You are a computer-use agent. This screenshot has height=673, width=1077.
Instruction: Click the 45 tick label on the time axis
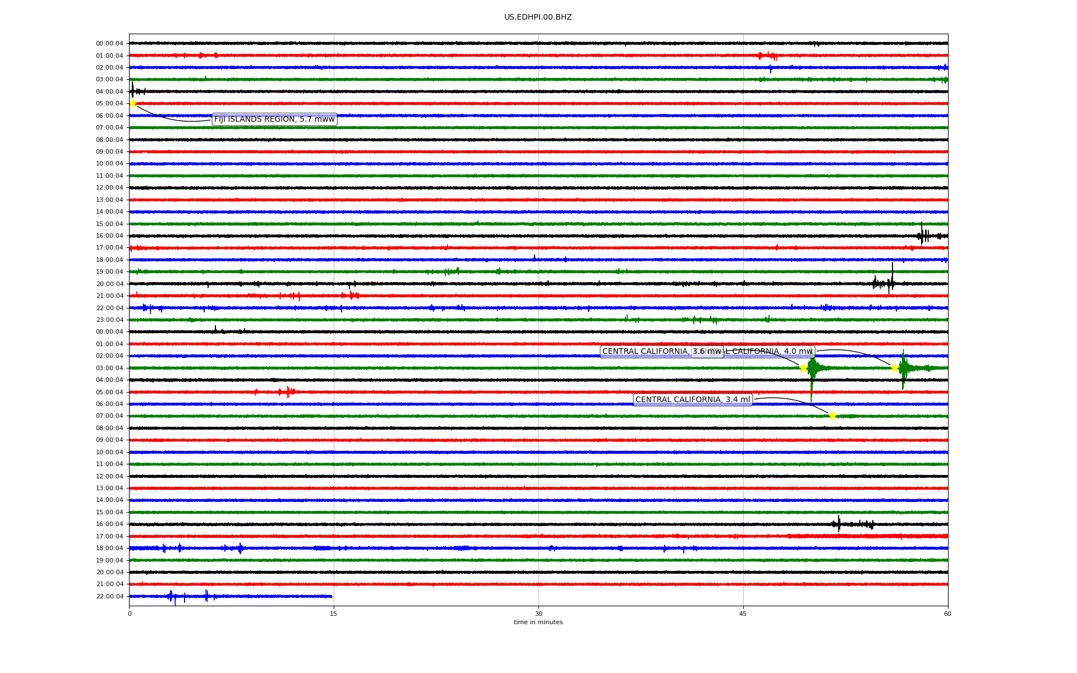point(743,614)
